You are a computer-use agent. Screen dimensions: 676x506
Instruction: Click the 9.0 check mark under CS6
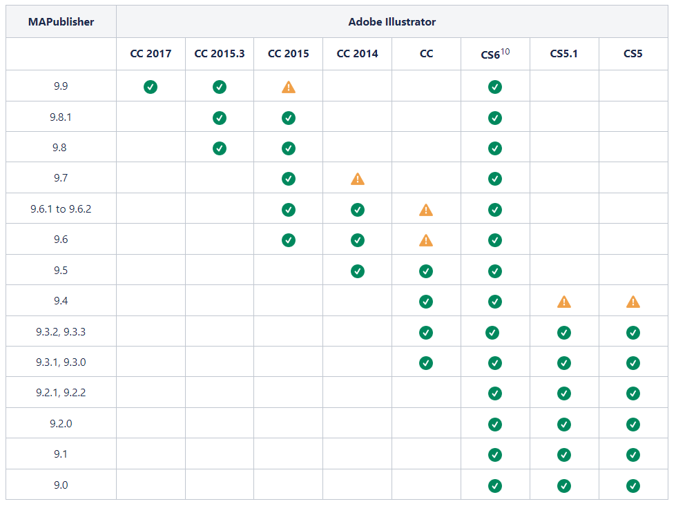[x=495, y=486]
